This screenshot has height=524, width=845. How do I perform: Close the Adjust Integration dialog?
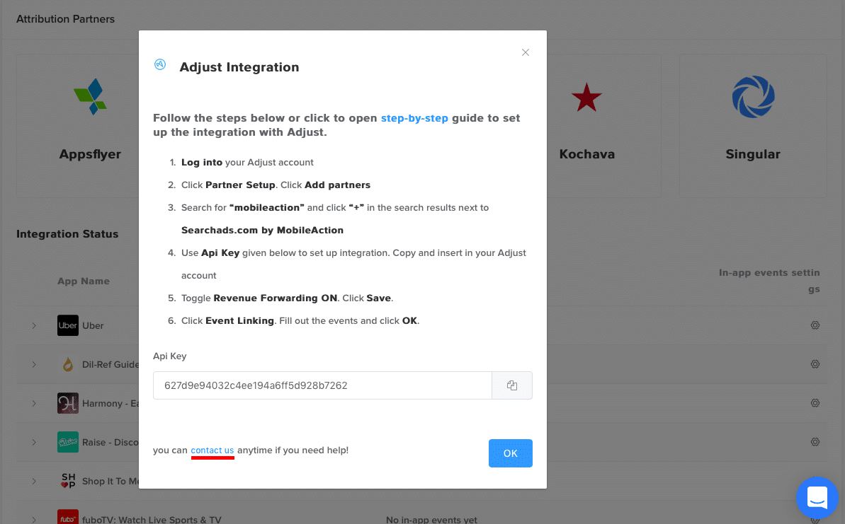[526, 52]
